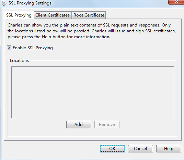Click the disabled Remove button
The width and height of the screenshot is (184, 160).
tap(107, 125)
